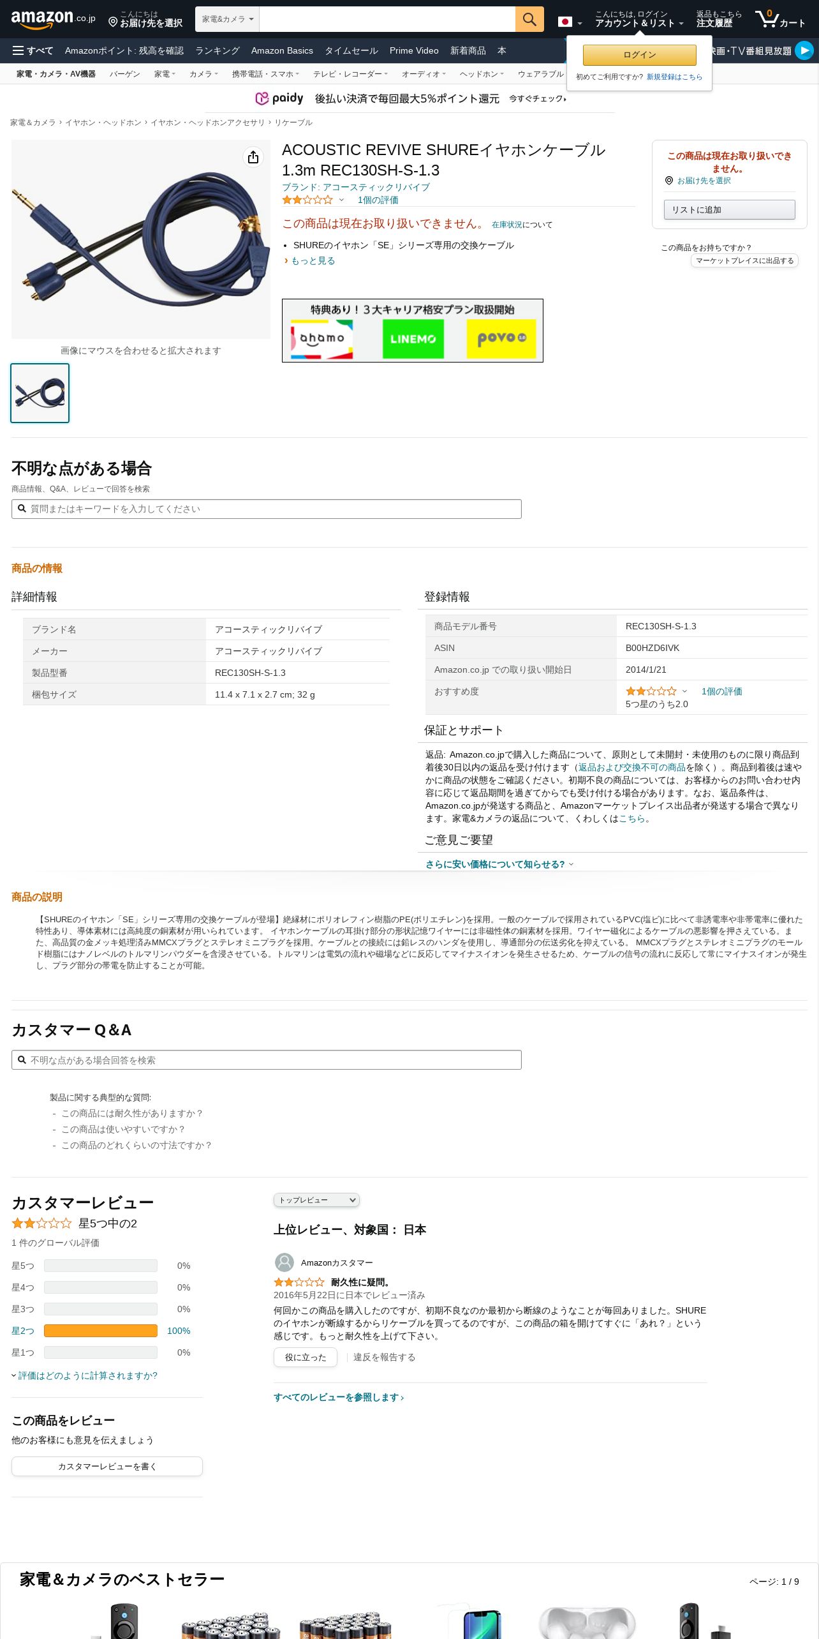Image resolution: width=819 pixels, height=1639 pixels.
Task: Click the main product cable image
Action: point(141,239)
